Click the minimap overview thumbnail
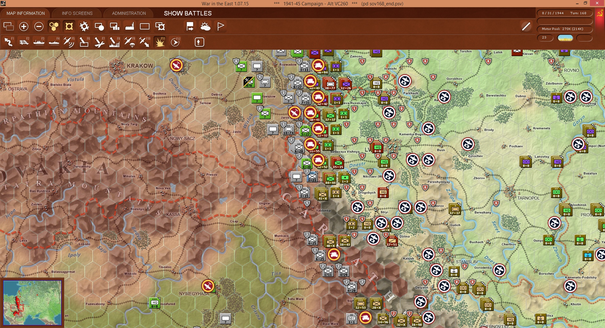Screen dimensions: 605x328 (32, 302)
